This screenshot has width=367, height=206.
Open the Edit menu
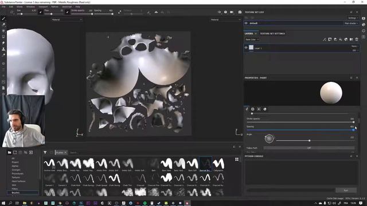coord(11,7)
